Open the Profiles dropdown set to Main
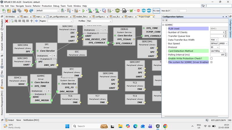 99,21
